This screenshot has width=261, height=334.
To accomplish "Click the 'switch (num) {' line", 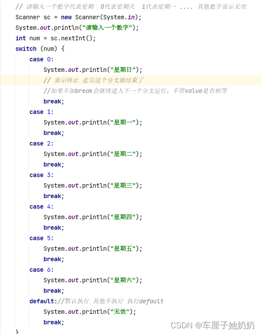I will [x=40, y=49].
